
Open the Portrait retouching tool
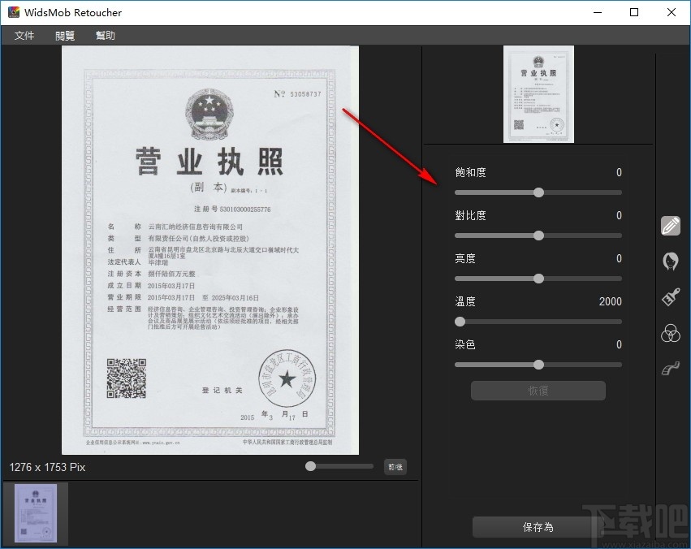click(670, 261)
